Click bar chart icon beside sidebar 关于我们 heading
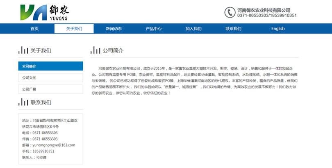Screen dimensions: 332x168 coord(23,50)
